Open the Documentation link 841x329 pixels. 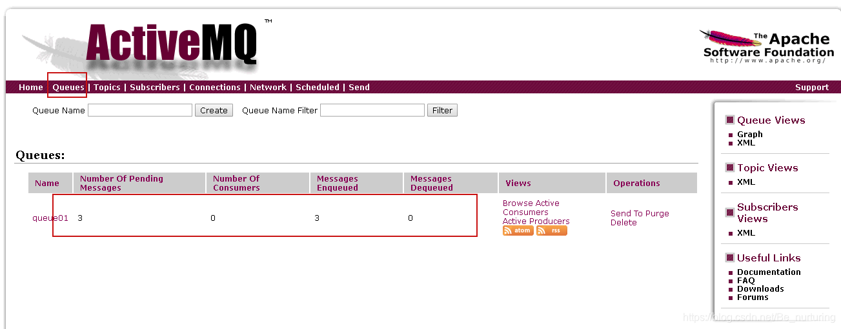point(769,272)
